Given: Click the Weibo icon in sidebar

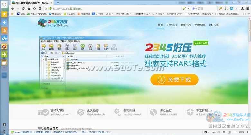Looking at the screenshot, I should coord(4,46).
